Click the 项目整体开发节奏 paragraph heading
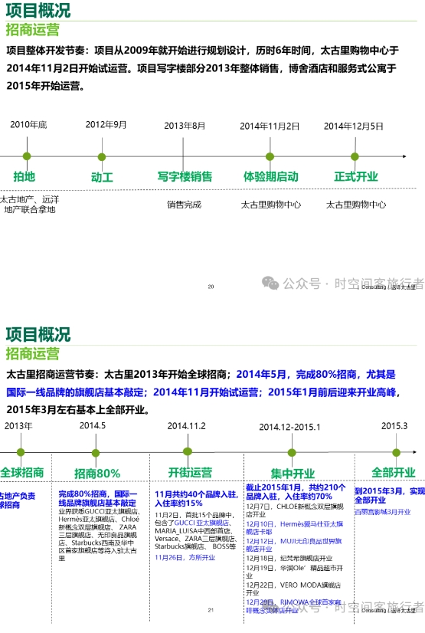 point(50,51)
